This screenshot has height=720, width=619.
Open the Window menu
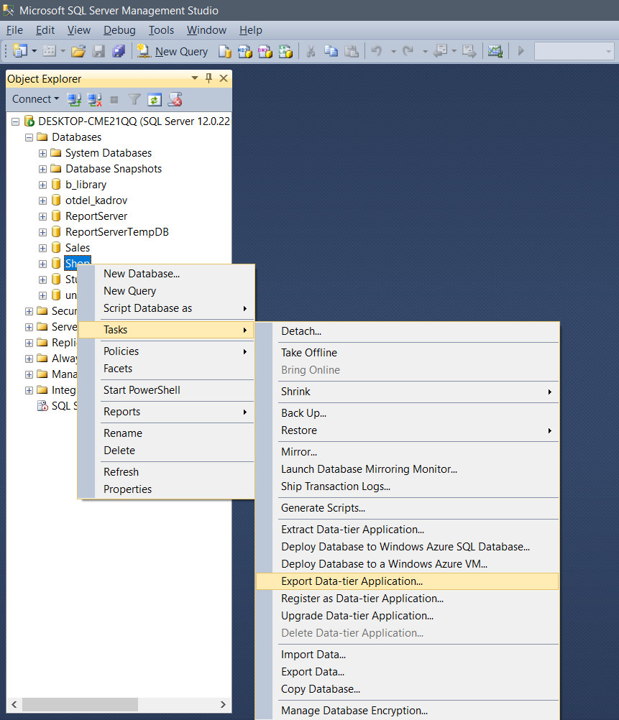coord(206,30)
